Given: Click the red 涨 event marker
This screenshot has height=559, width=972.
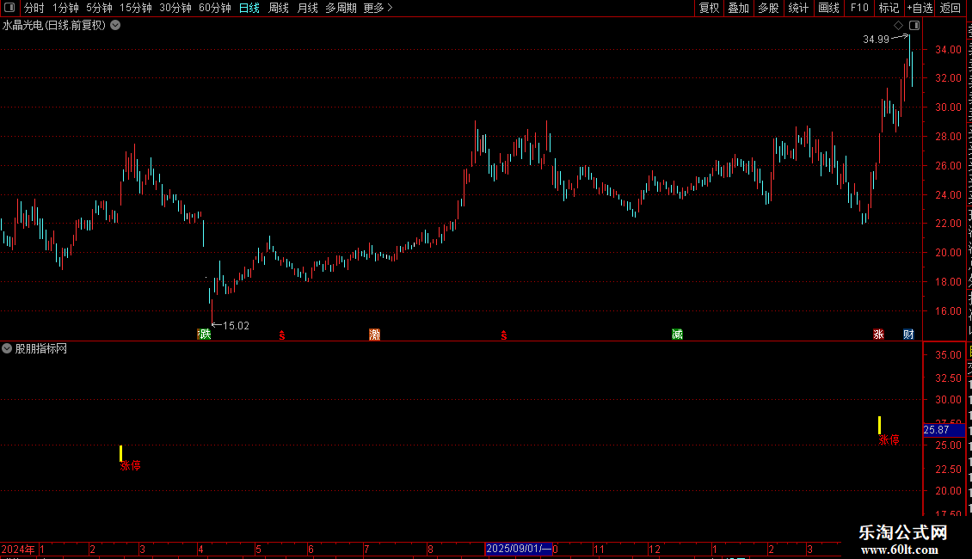Looking at the screenshot, I should tap(878, 335).
